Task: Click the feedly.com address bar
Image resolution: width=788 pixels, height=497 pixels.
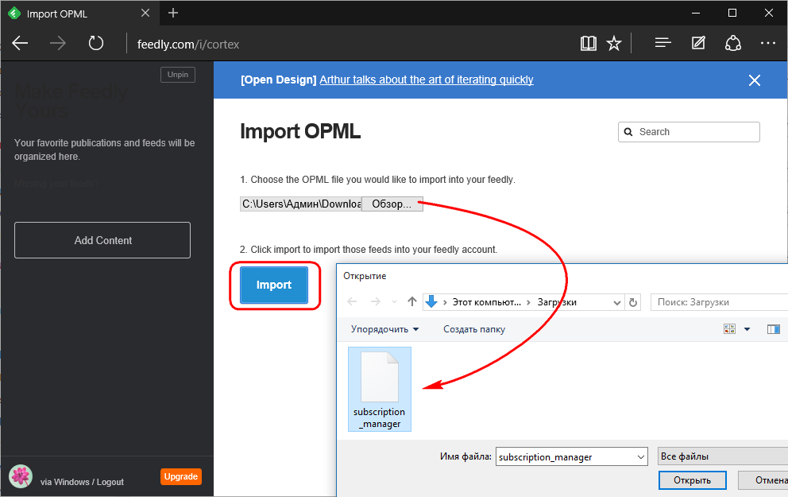Action: (188, 45)
